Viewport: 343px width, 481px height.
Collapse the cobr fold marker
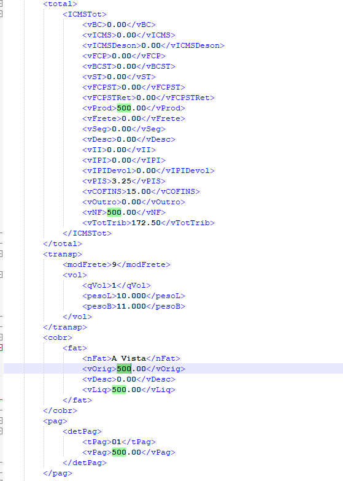point(1,337)
